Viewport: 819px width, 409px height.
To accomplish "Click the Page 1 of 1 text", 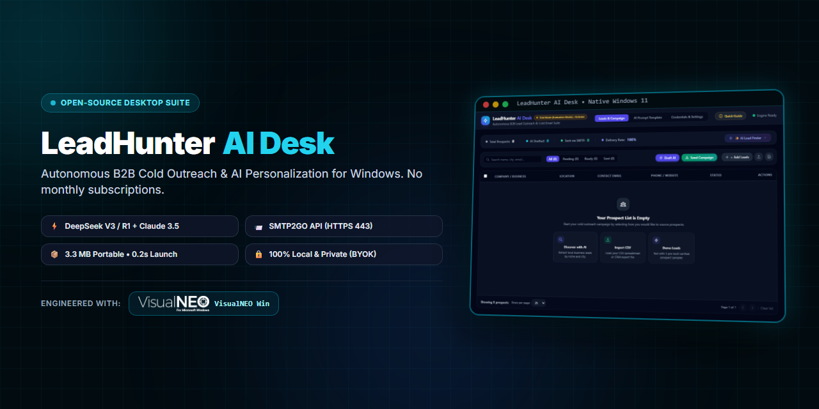I will tap(729, 307).
